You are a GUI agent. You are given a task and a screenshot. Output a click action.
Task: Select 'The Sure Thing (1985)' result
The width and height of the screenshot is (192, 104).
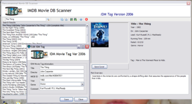(x=12, y=46)
